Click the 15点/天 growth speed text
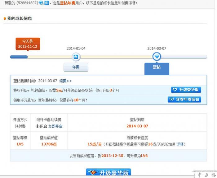Screen dimensions: 217x178 point(95,144)
